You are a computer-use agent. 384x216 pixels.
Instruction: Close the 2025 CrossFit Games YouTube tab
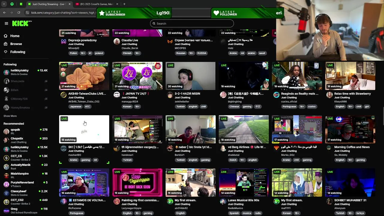click(x=117, y=4)
